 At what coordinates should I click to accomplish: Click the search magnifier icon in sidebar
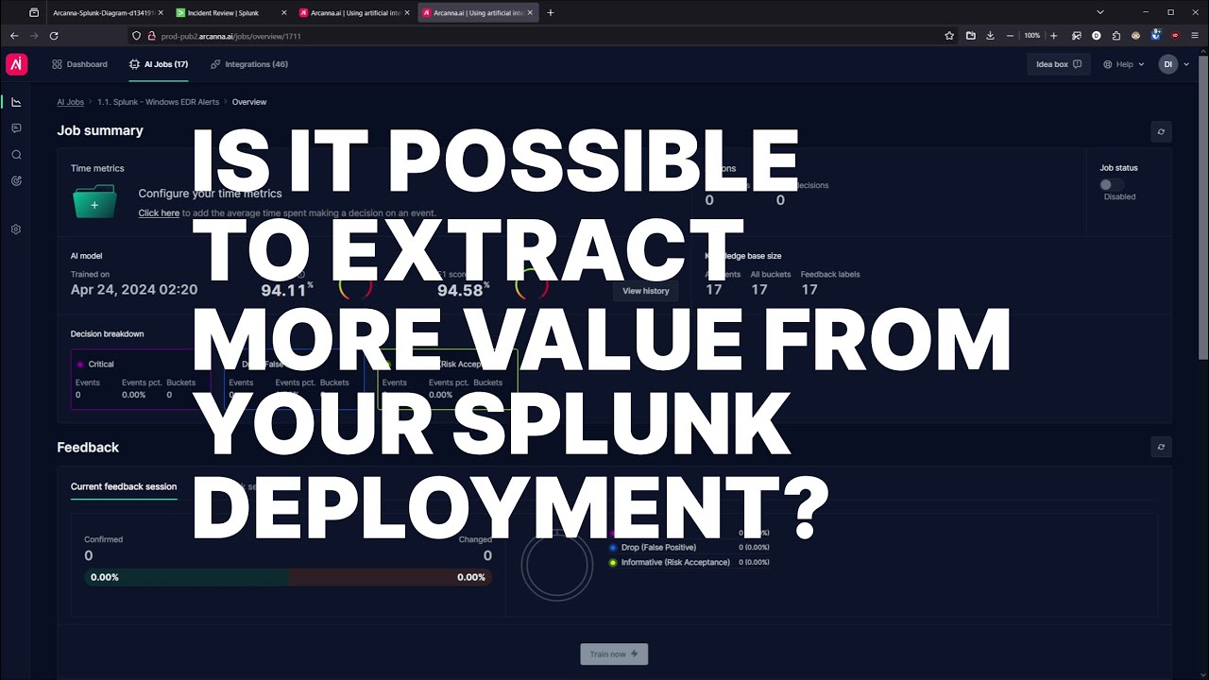[16, 154]
